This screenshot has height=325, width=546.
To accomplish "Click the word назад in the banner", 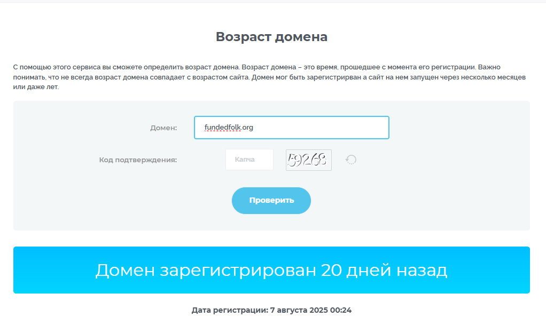I will pyautogui.click(x=422, y=271).
